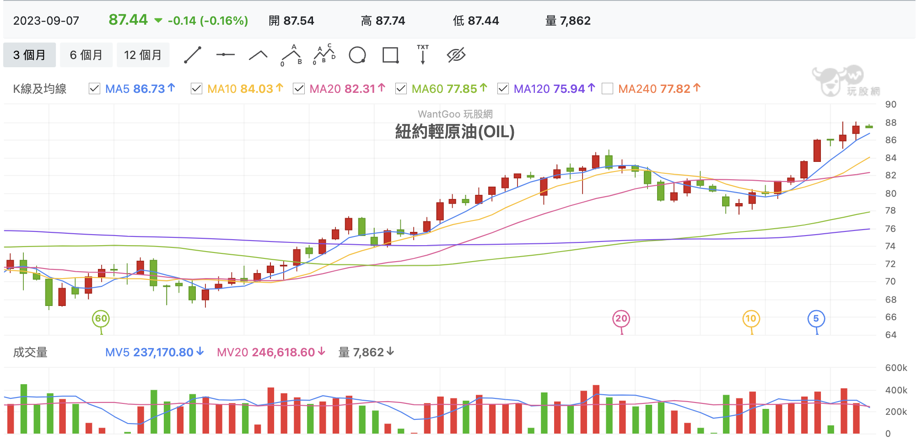The height and width of the screenshot is (440, 917).
Task: Select the angle polyline drawing tool
Action: 258,55
